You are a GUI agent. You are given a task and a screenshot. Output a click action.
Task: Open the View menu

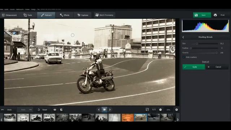click(27, 9)
